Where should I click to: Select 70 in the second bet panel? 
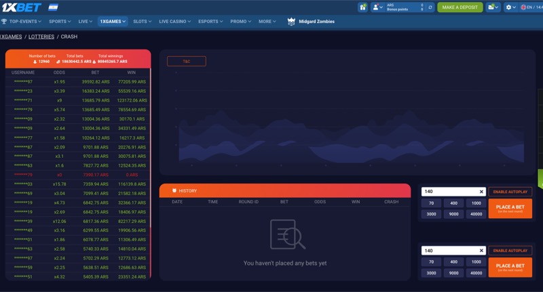point(431,262)
